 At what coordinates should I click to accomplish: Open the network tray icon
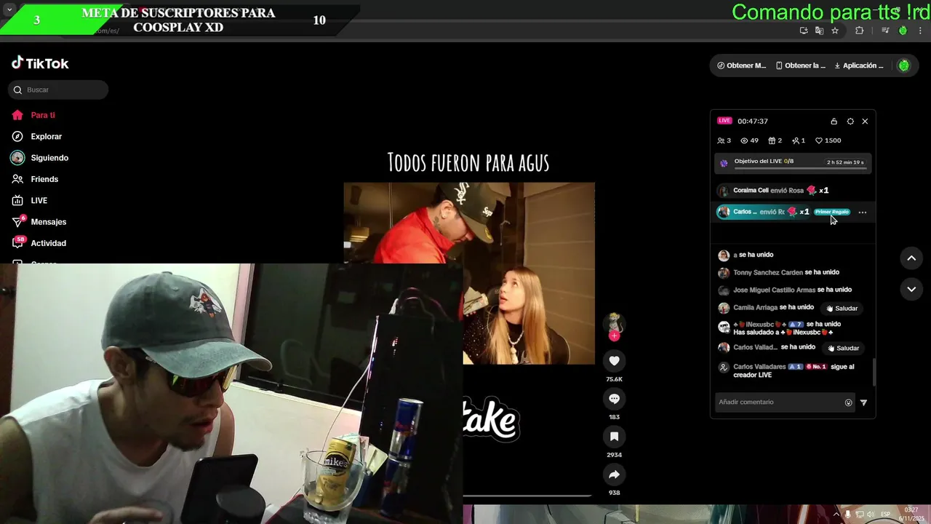coord(860,515)
